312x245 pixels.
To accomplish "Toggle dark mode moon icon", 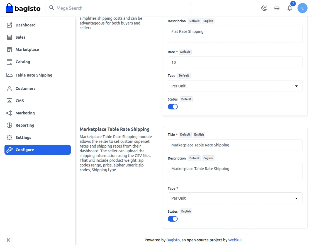I will pyautogui.click(x=264, y=8).
